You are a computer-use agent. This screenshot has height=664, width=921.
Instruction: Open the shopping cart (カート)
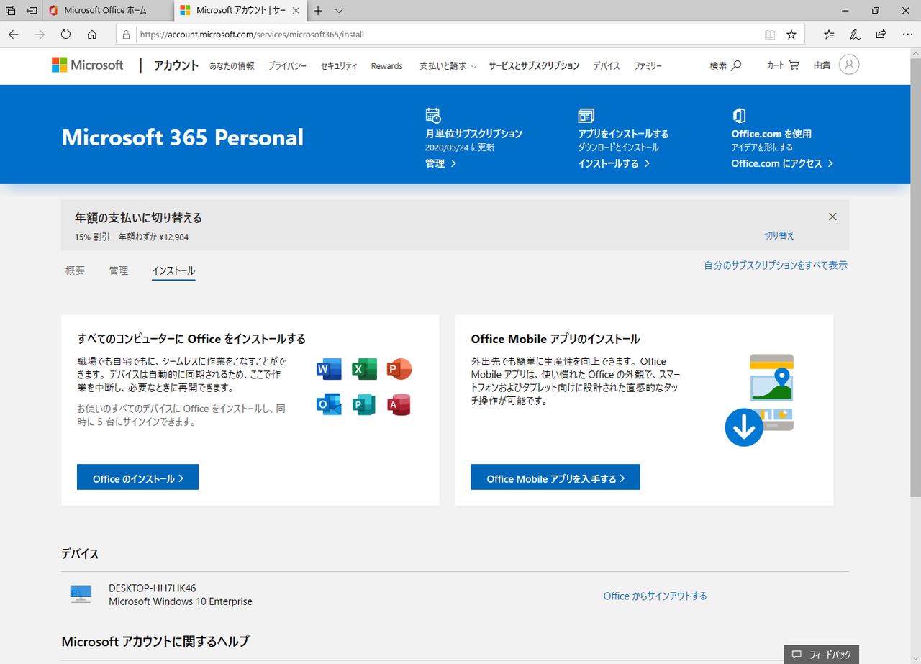(783, 65)
